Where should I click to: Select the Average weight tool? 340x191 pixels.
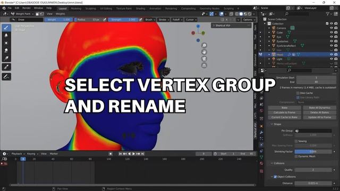point(6,43)
